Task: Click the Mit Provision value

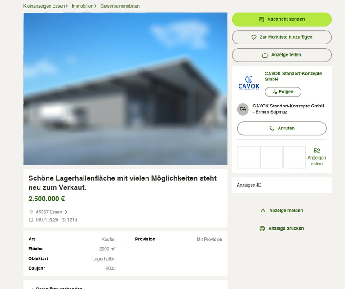Action: (209, 239)
